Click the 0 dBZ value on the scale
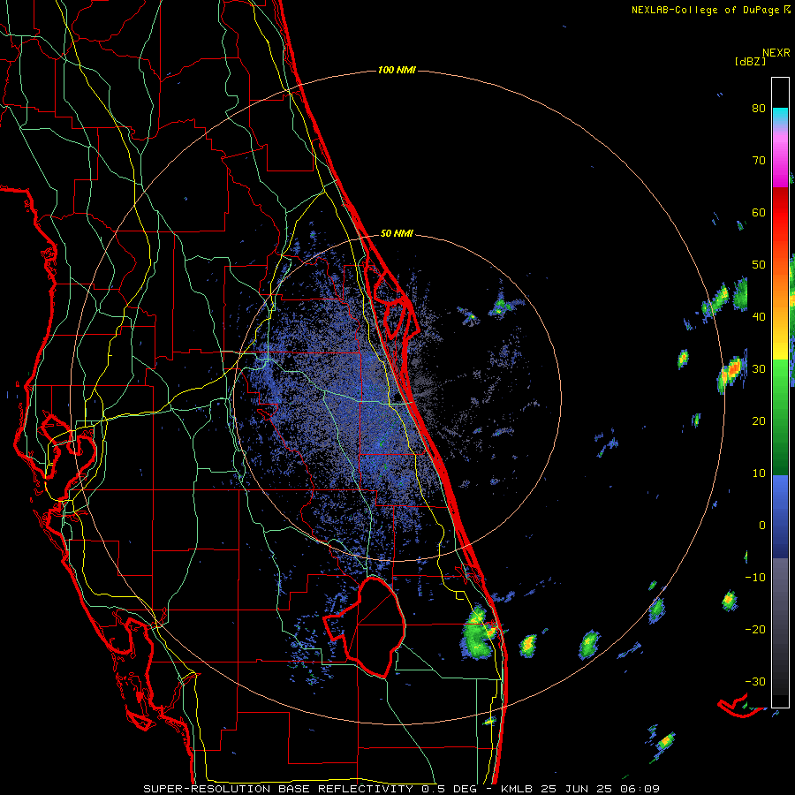 click(x=762, y=526)
